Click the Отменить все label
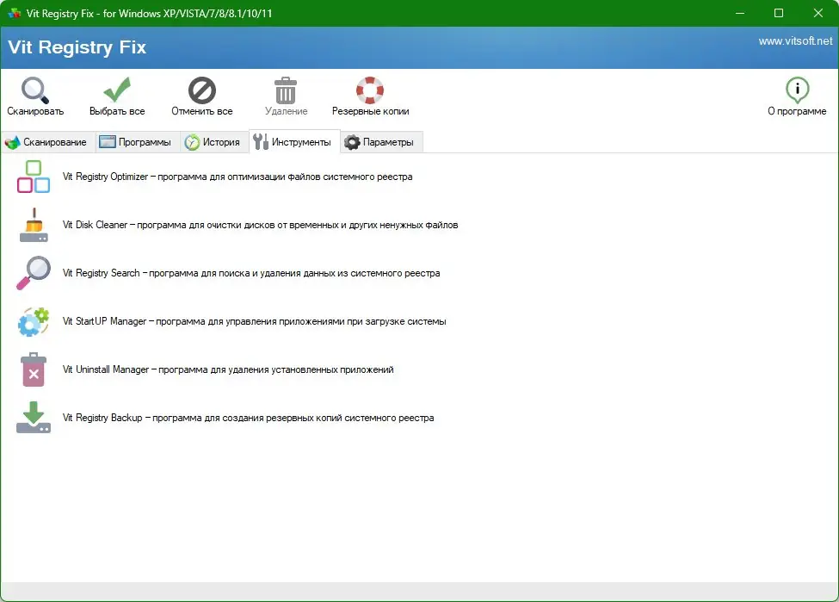This screenshot has height=602, width=839. [x=201, y=111]
